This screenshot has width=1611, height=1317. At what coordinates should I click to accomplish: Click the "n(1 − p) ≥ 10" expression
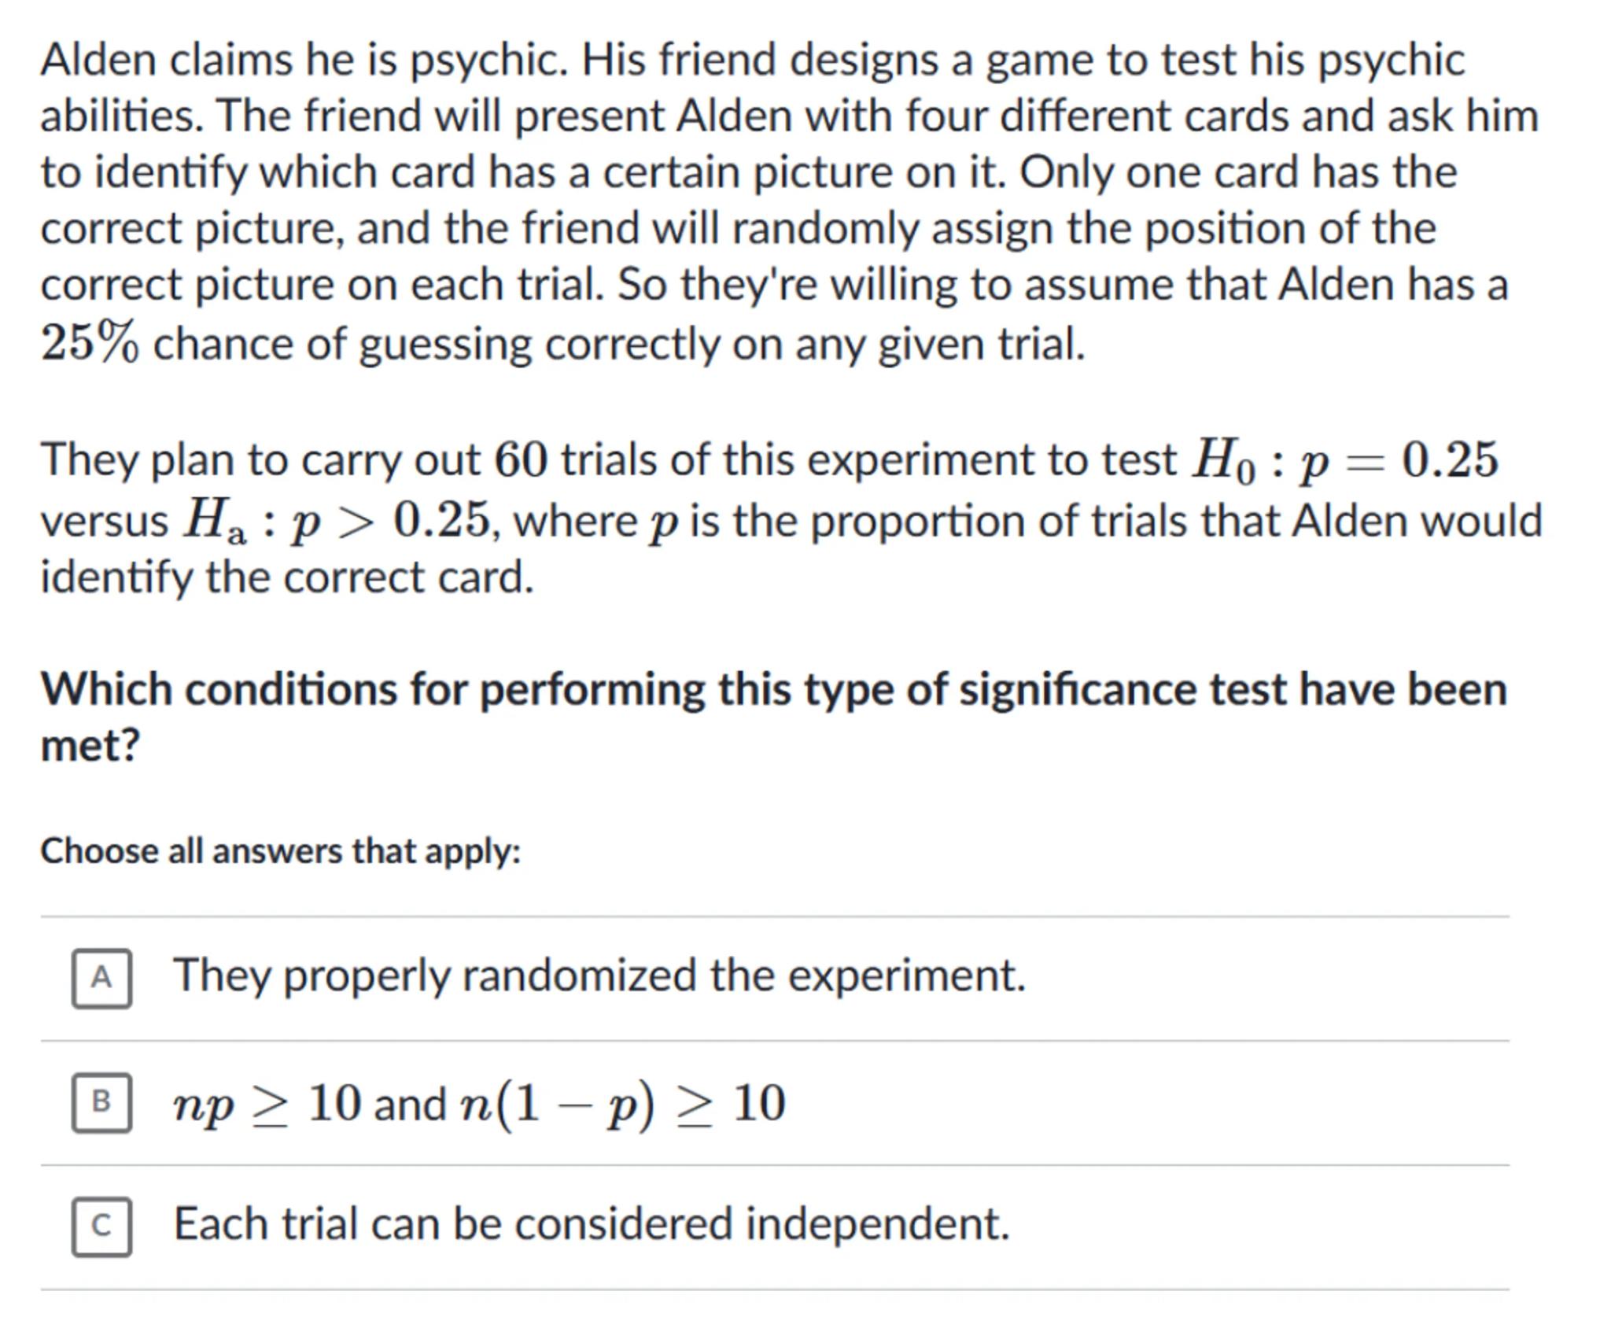click(623, 1104)
